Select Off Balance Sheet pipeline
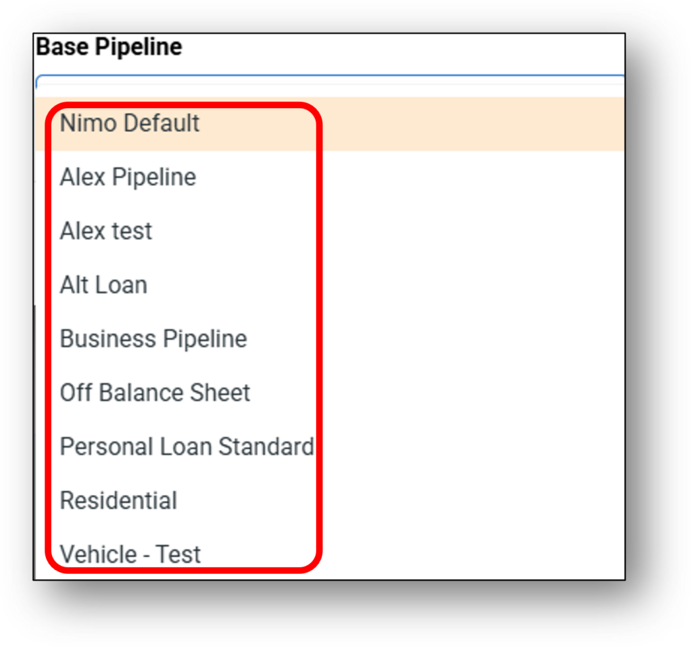Viewport: 692px width, 647px height. pyautogui.click(x=155, y=393)
